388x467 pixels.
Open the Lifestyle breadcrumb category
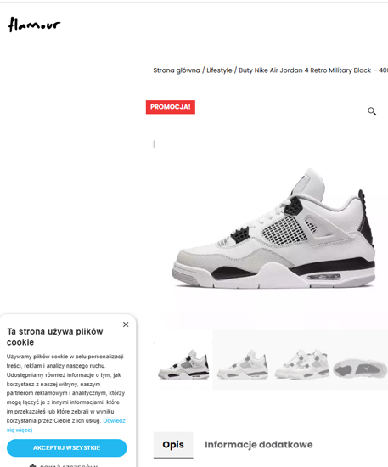pyautogui.click(x=219, y=70)
